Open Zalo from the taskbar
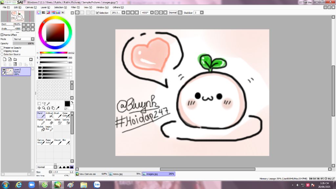Viewport: 336px width, 189px height. click(x=97, y=185)
